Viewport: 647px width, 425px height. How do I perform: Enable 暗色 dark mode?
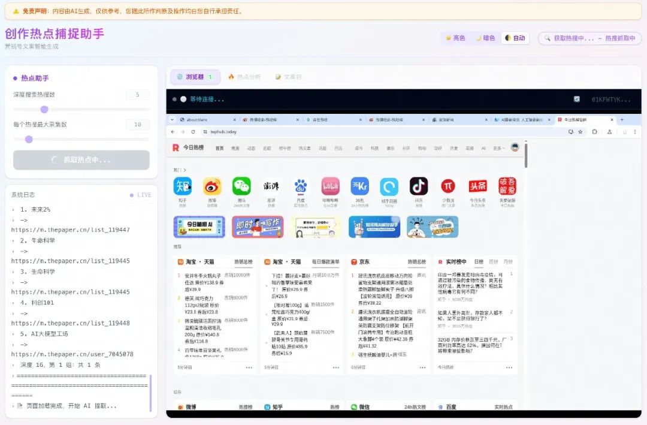(x=488, y=37)
